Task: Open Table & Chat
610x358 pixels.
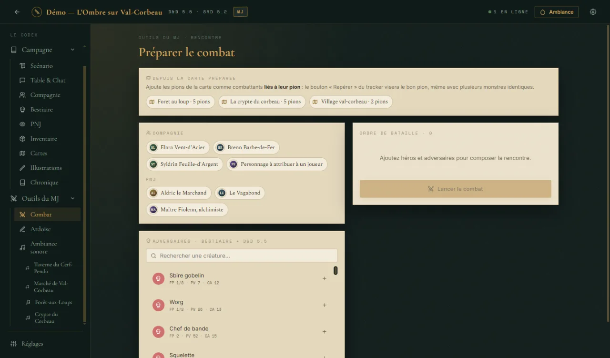Action: (x=47, y=80)
